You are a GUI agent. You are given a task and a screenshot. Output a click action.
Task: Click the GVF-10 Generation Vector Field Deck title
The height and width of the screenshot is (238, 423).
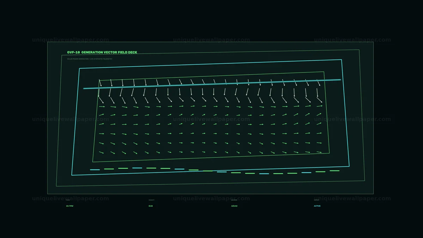[x=102, y=52]
